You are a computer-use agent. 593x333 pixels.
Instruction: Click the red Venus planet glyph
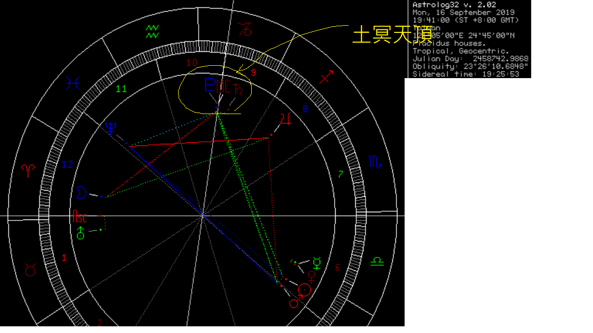[x=311, y=277]
